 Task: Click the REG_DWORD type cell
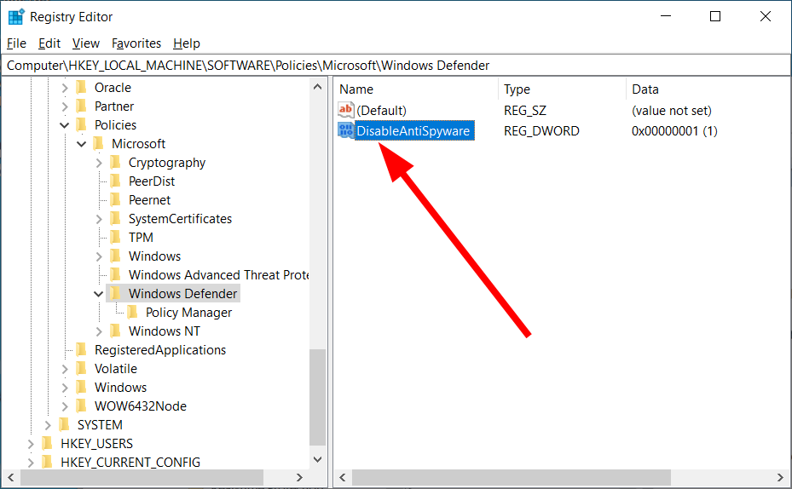(x=541, y=131)
